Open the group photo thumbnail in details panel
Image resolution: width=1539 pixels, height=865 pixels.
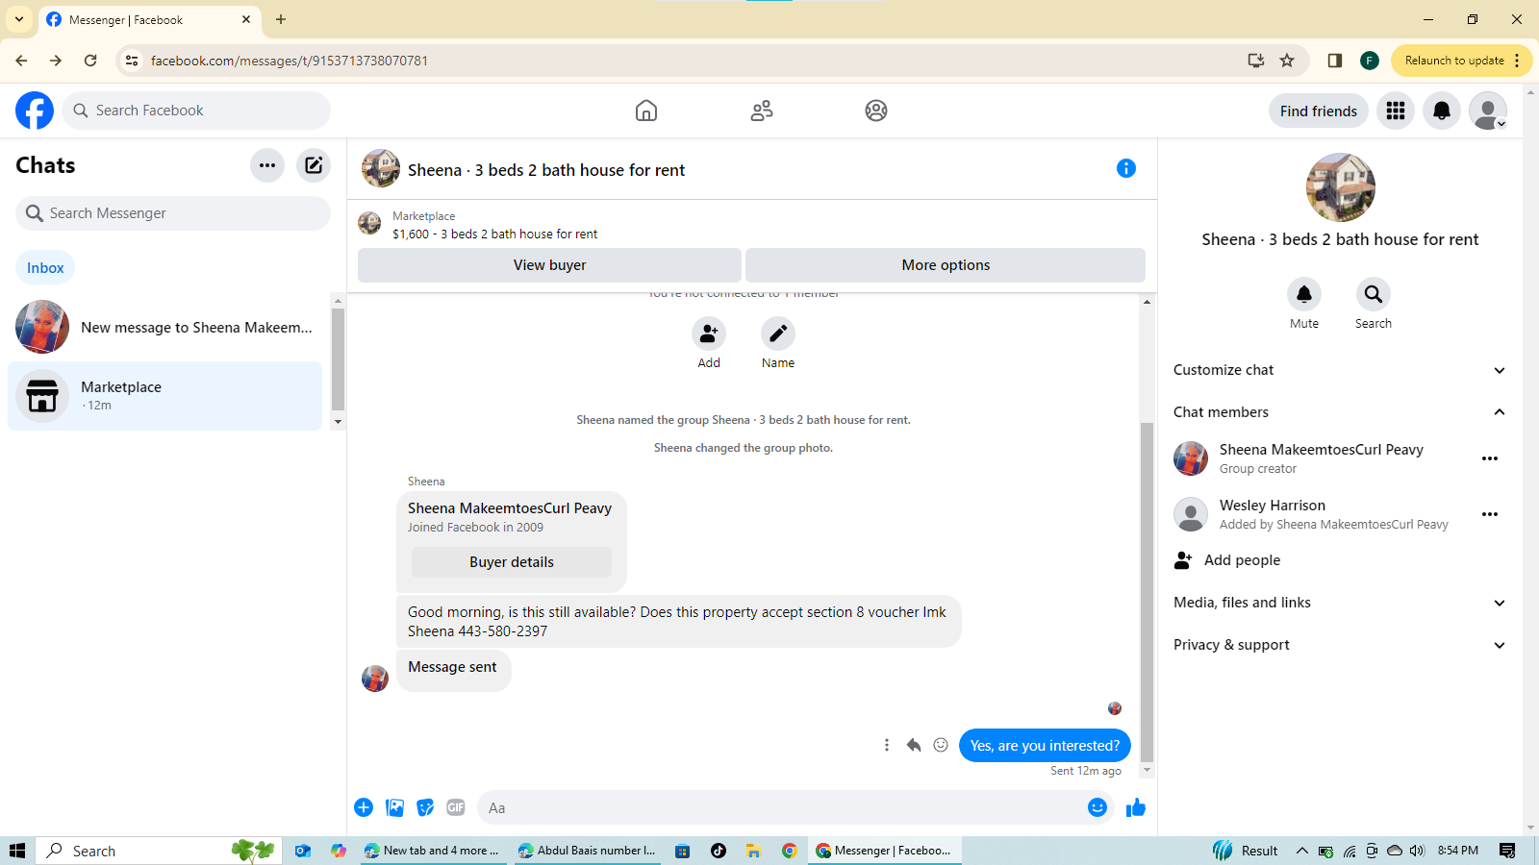[1341, 187]
